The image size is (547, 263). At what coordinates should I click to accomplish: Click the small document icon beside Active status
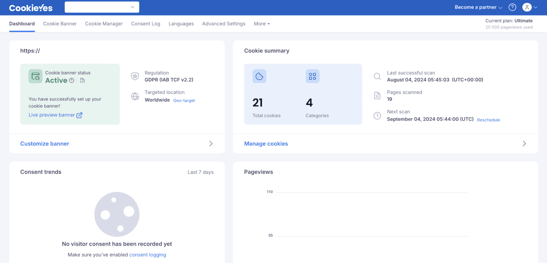pyautogui.click(x=82, y=80)
